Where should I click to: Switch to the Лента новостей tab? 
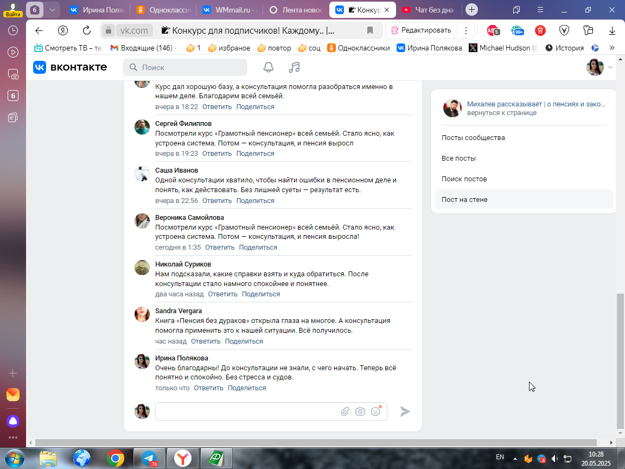click(x=296, y=10)
